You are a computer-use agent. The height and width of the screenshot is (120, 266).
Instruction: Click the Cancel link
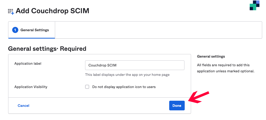(23, 106)
